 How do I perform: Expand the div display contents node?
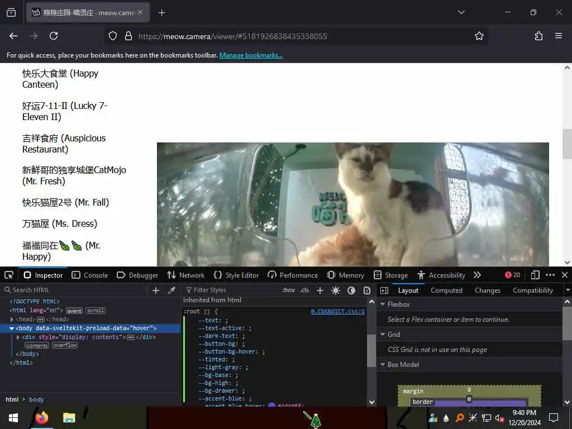point(18,337)
